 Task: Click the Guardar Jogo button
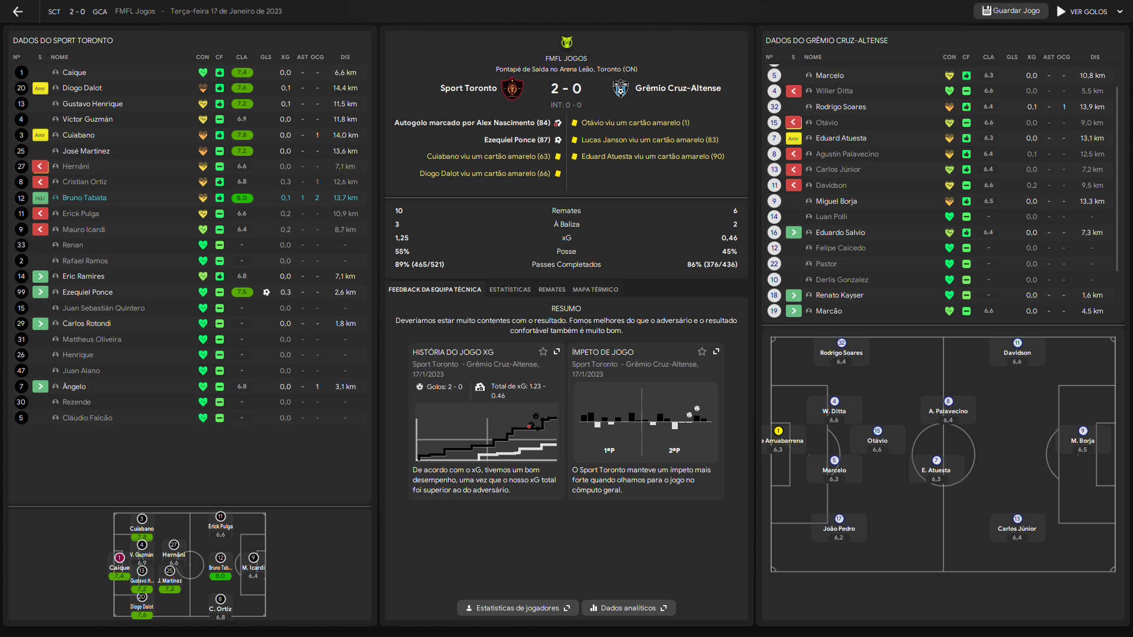click(x=1011, y=11)
